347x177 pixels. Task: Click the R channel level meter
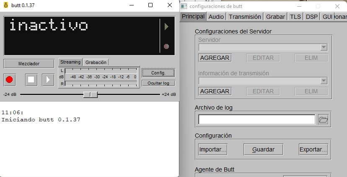(x=101, y=84)
